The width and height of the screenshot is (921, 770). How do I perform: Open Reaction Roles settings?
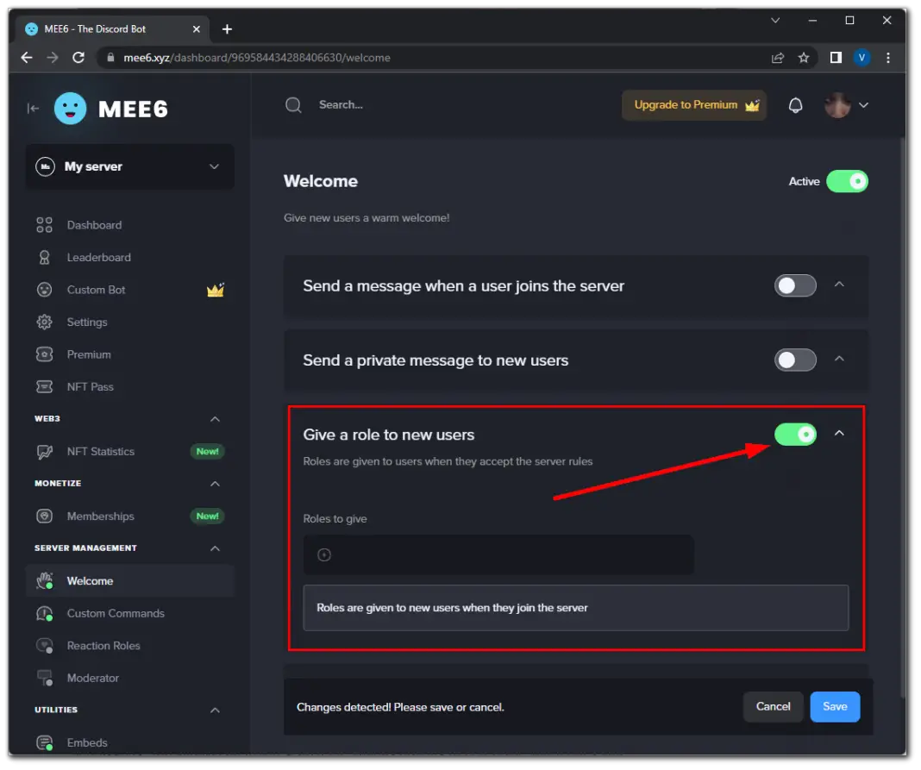click(103, 645)
